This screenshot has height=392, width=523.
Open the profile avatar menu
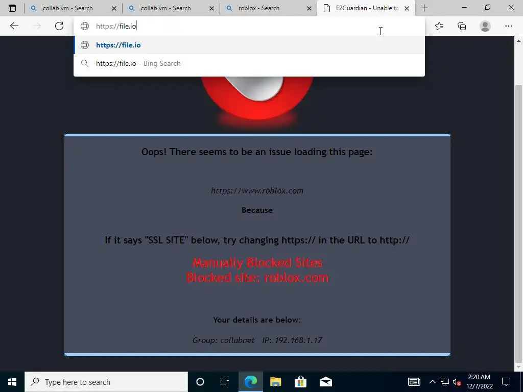(485, 26)
